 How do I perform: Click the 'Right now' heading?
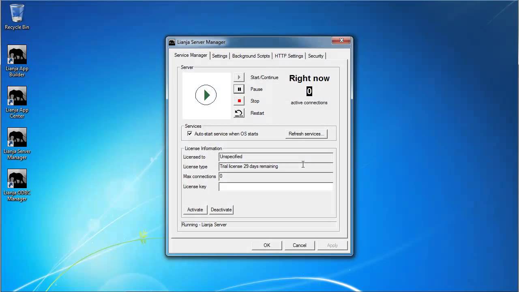[309, 78]
